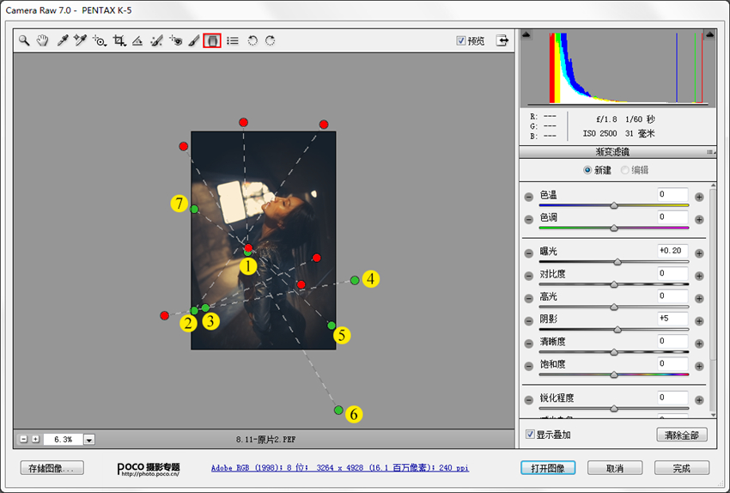This screenshot has height=493, width=730.
Task: Decrease 曝光 with minus button
Action: [528, 253]
